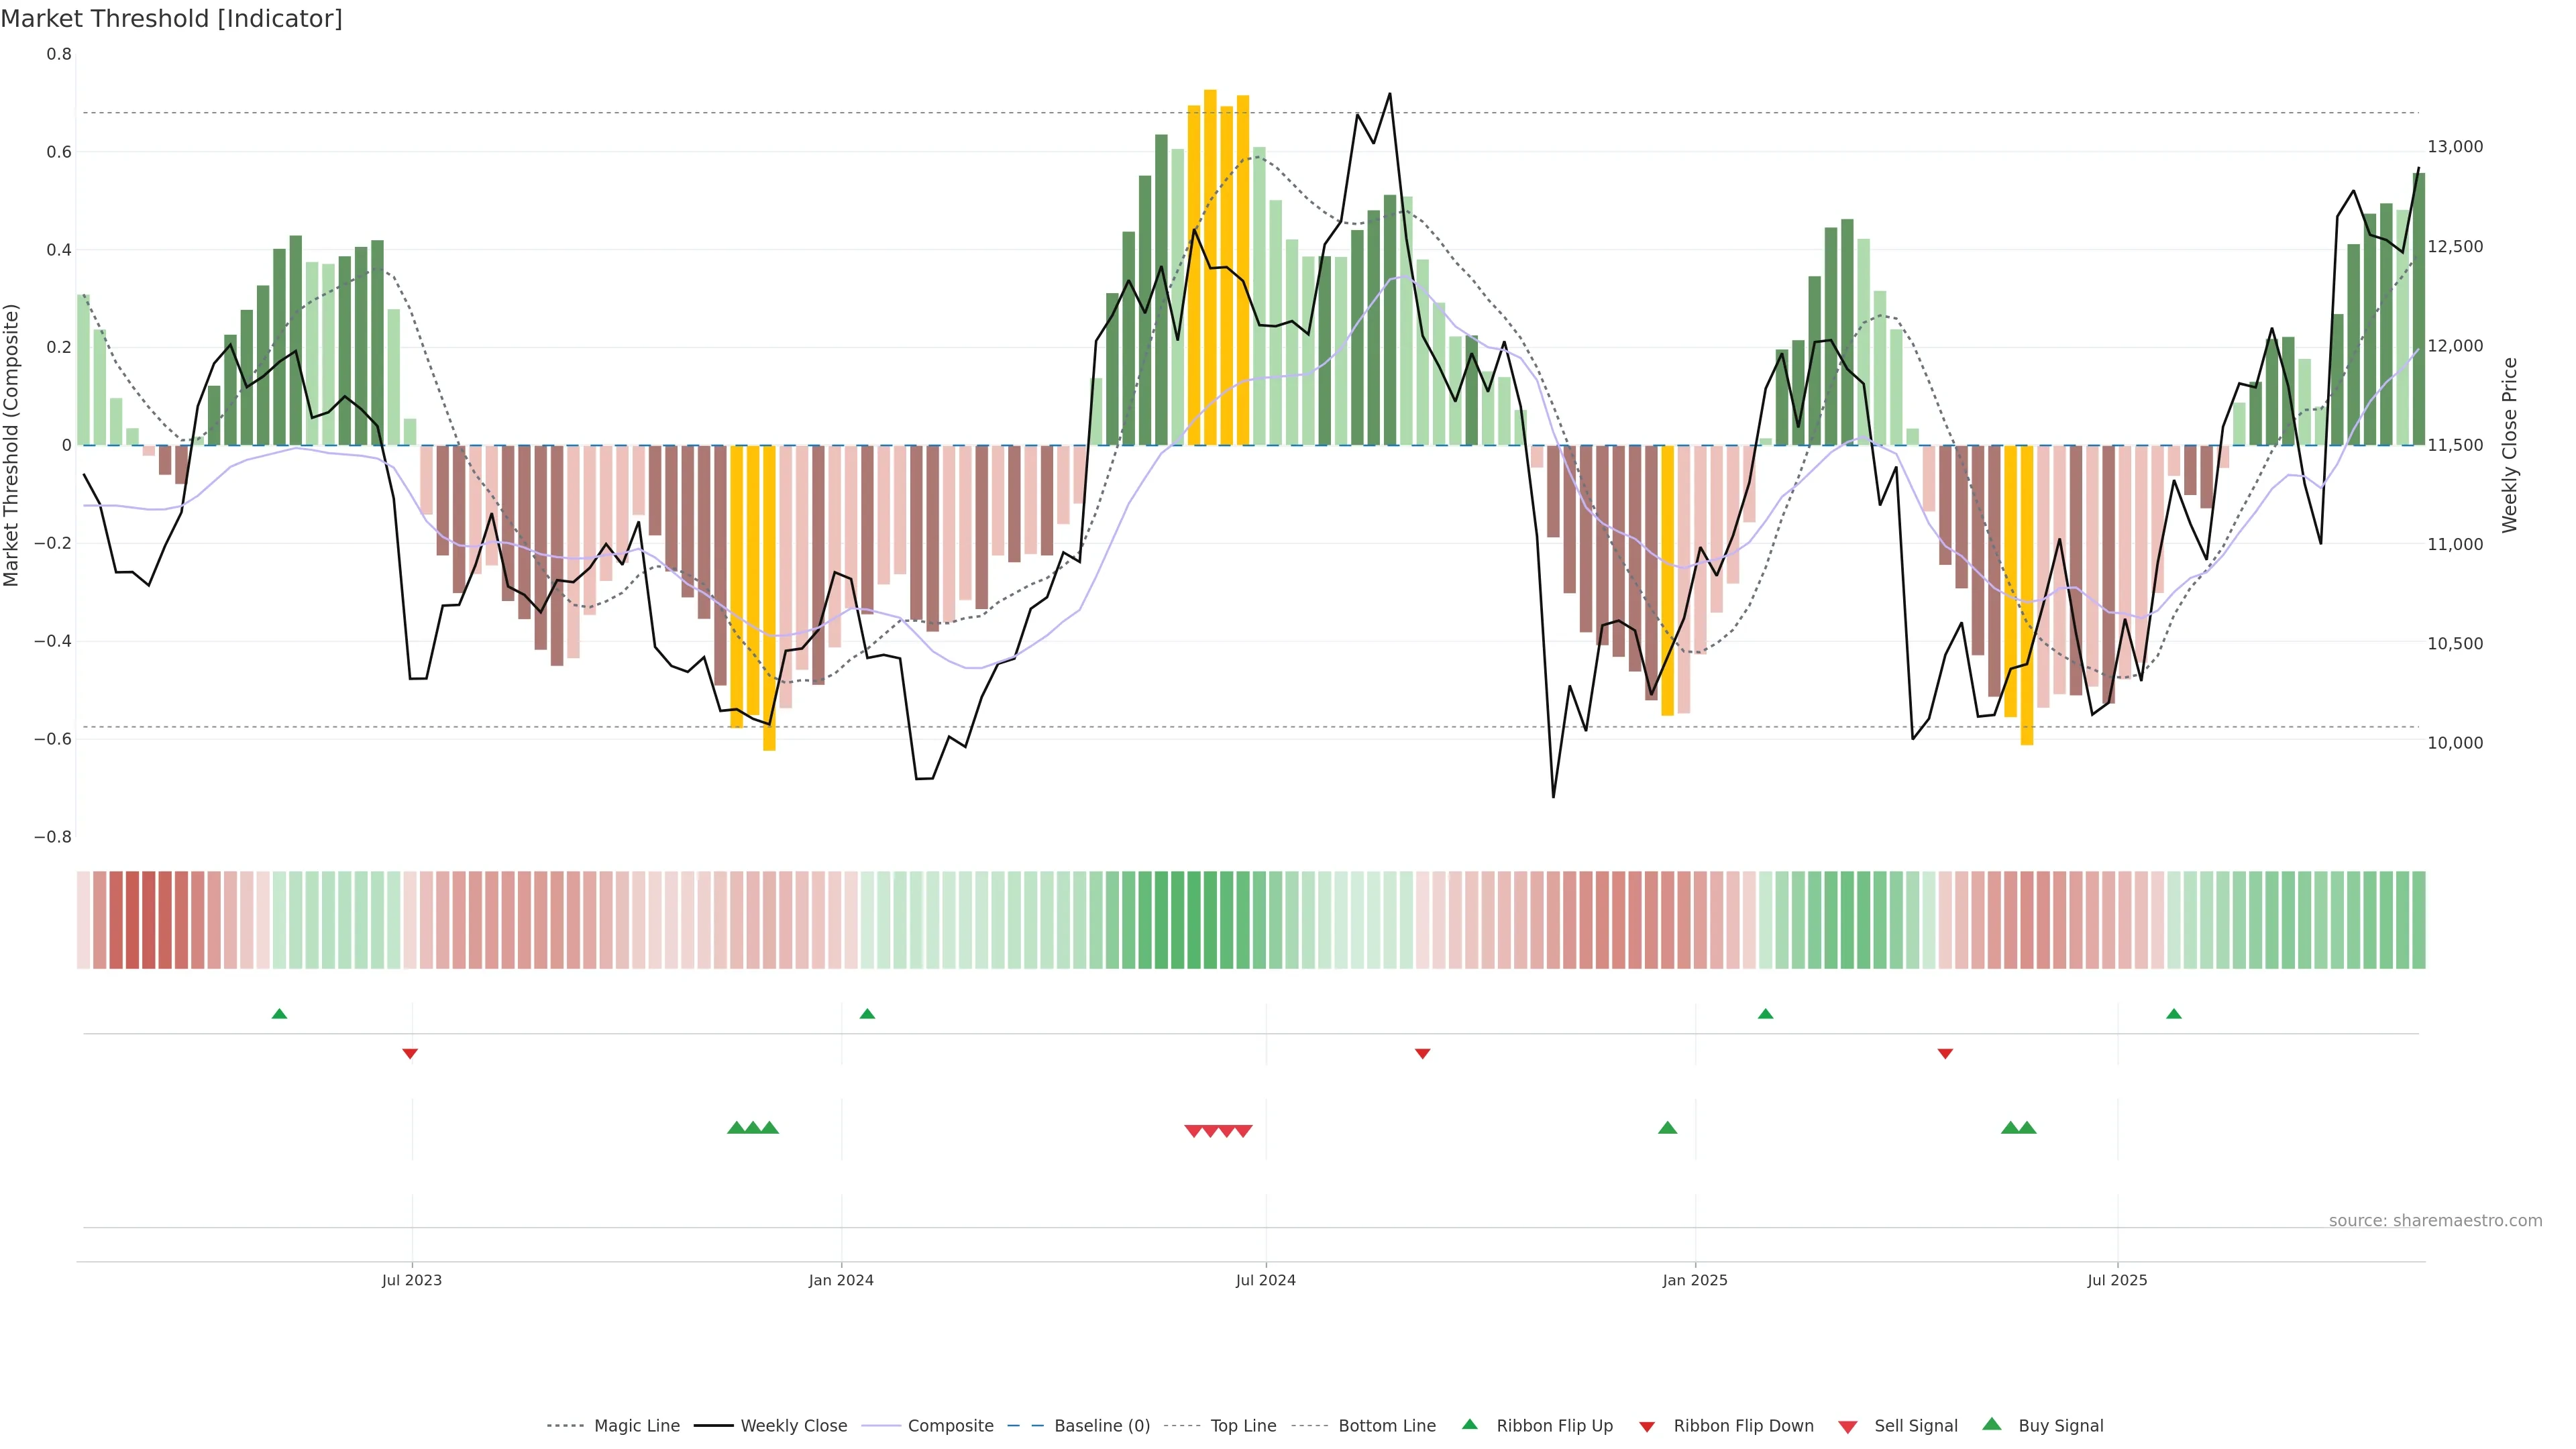The height and width of the screenshot is (1449, 2576).
Task: Click ribbon flip up marker near Jan 2024
Action: 867,1014
